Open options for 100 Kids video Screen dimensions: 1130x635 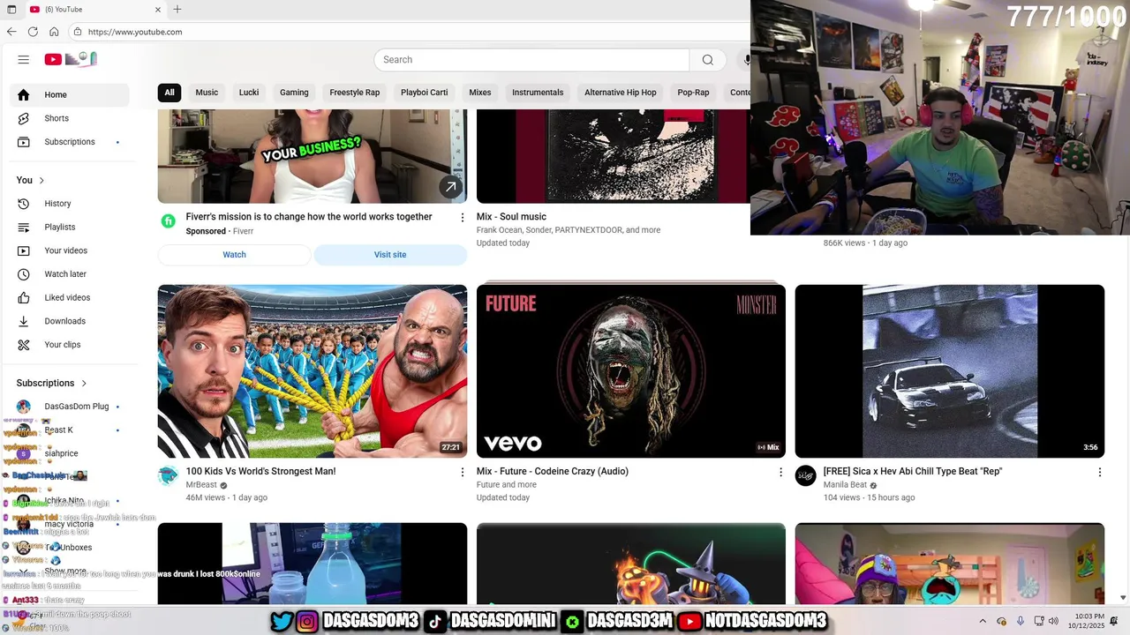pos(462,472)
